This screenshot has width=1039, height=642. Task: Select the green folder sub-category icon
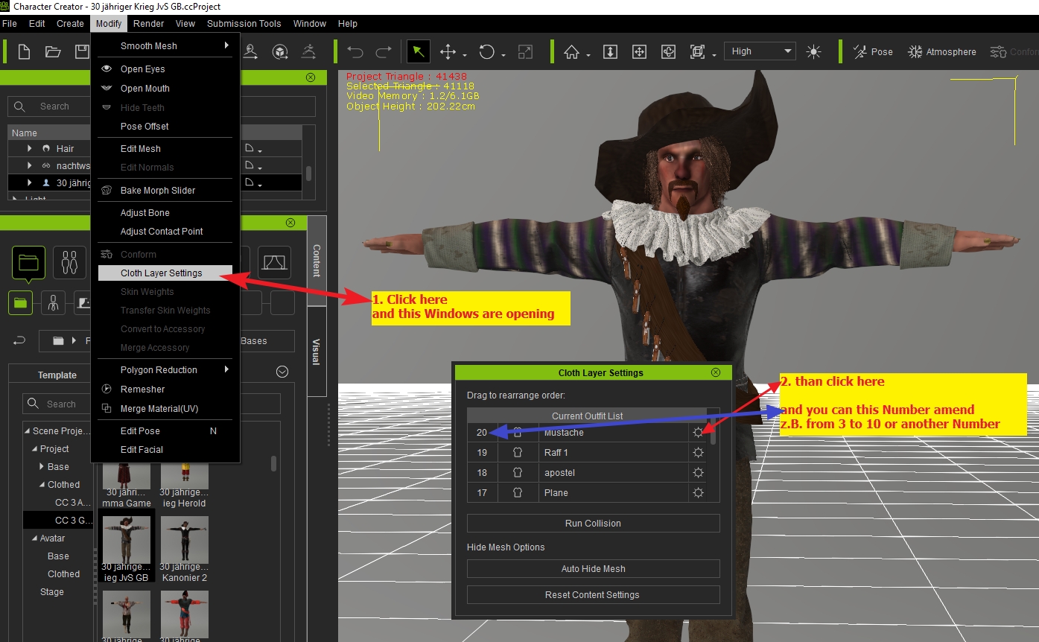(x=20, y=303)
